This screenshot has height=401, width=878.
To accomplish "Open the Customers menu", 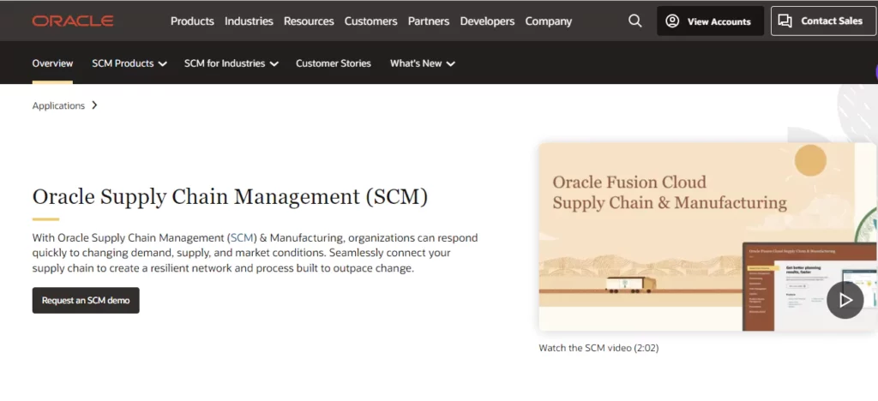I will (x=370, y=21).
